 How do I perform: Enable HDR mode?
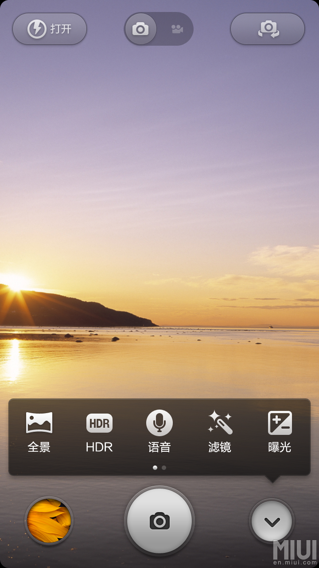pos(99,432)
